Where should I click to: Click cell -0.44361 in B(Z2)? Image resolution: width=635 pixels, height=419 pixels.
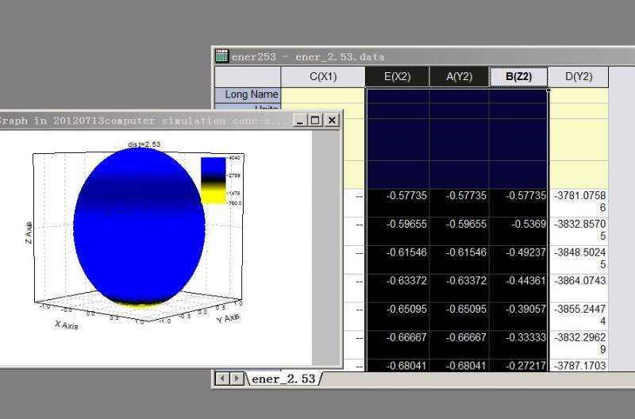[518, 288]
